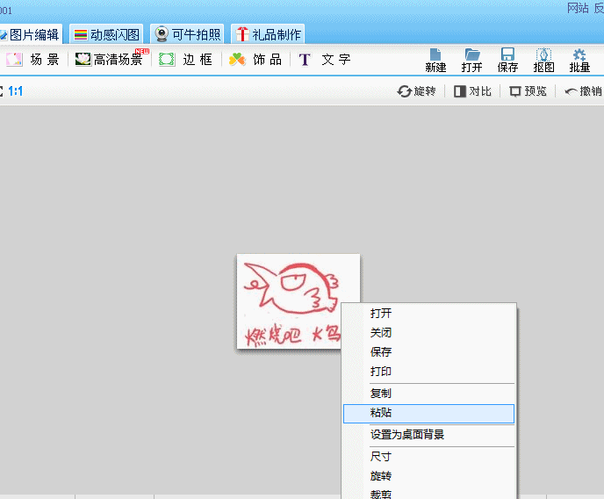604x499 pixels.
Task: Choose 旋转 in the context menu
Action: tap(428, 476)
